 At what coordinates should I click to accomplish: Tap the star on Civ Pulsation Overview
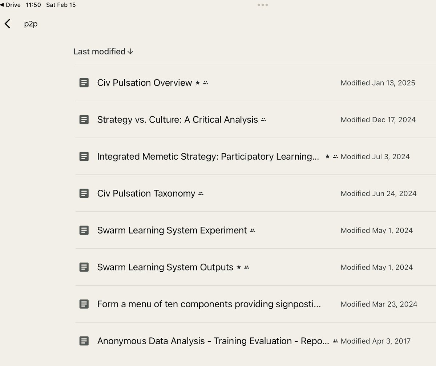coord(198,83)
